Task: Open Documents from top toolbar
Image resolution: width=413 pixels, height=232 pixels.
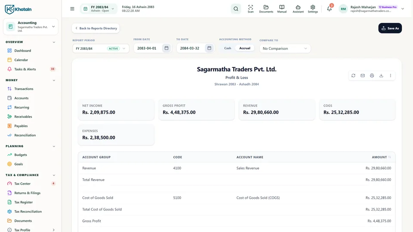Action: (266, 9)
